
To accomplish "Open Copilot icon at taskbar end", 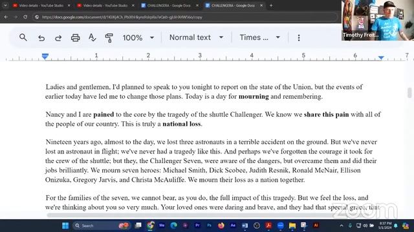I will point(406,226).
